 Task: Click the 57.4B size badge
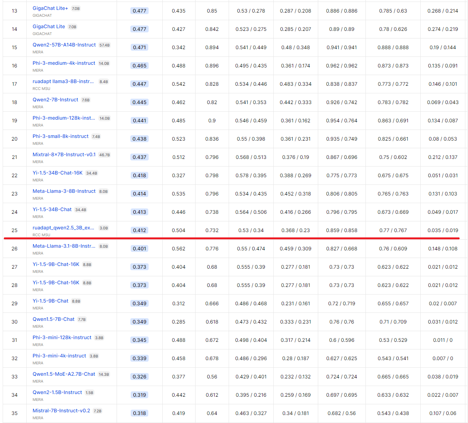coord(104,45)
